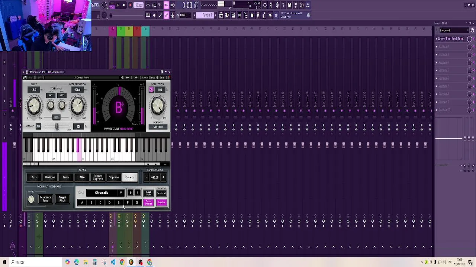Toggle the Vibrato ON switch
The width and height of the screenshot is (476, 267).
click(38, 126)
